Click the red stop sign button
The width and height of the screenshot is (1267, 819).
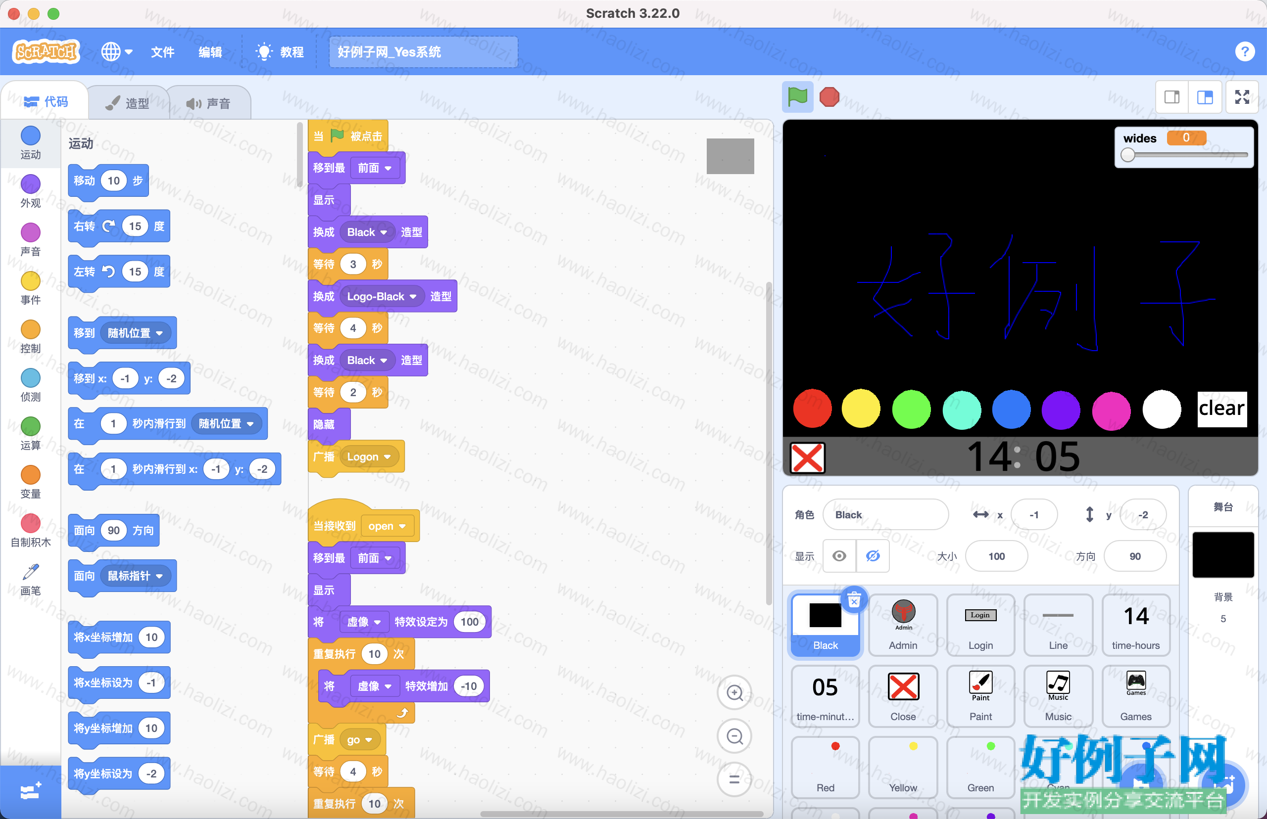[x=829, y=97]
